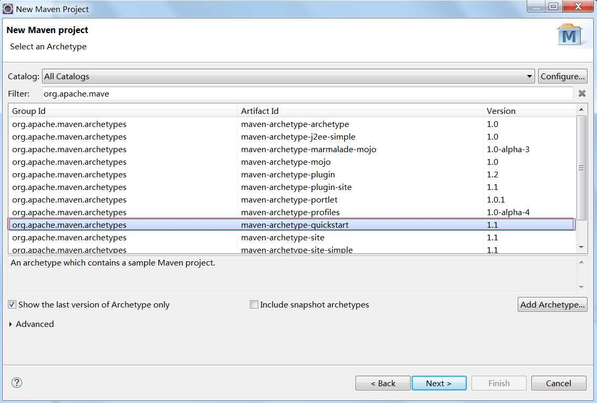Select the maven-archetype-mojo row

click(292, 162)
